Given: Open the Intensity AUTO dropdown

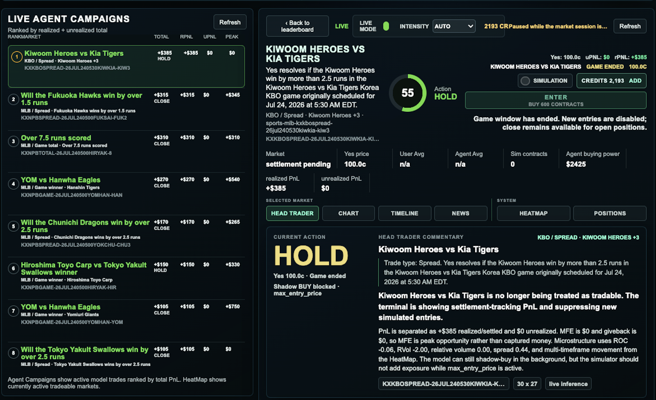Looking at the screenshot, I should click(x=454, y=26).
